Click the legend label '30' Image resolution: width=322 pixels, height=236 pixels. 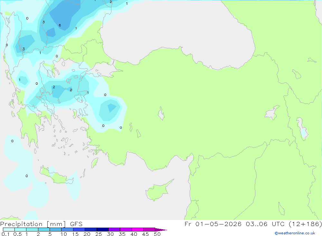[110, 234]
